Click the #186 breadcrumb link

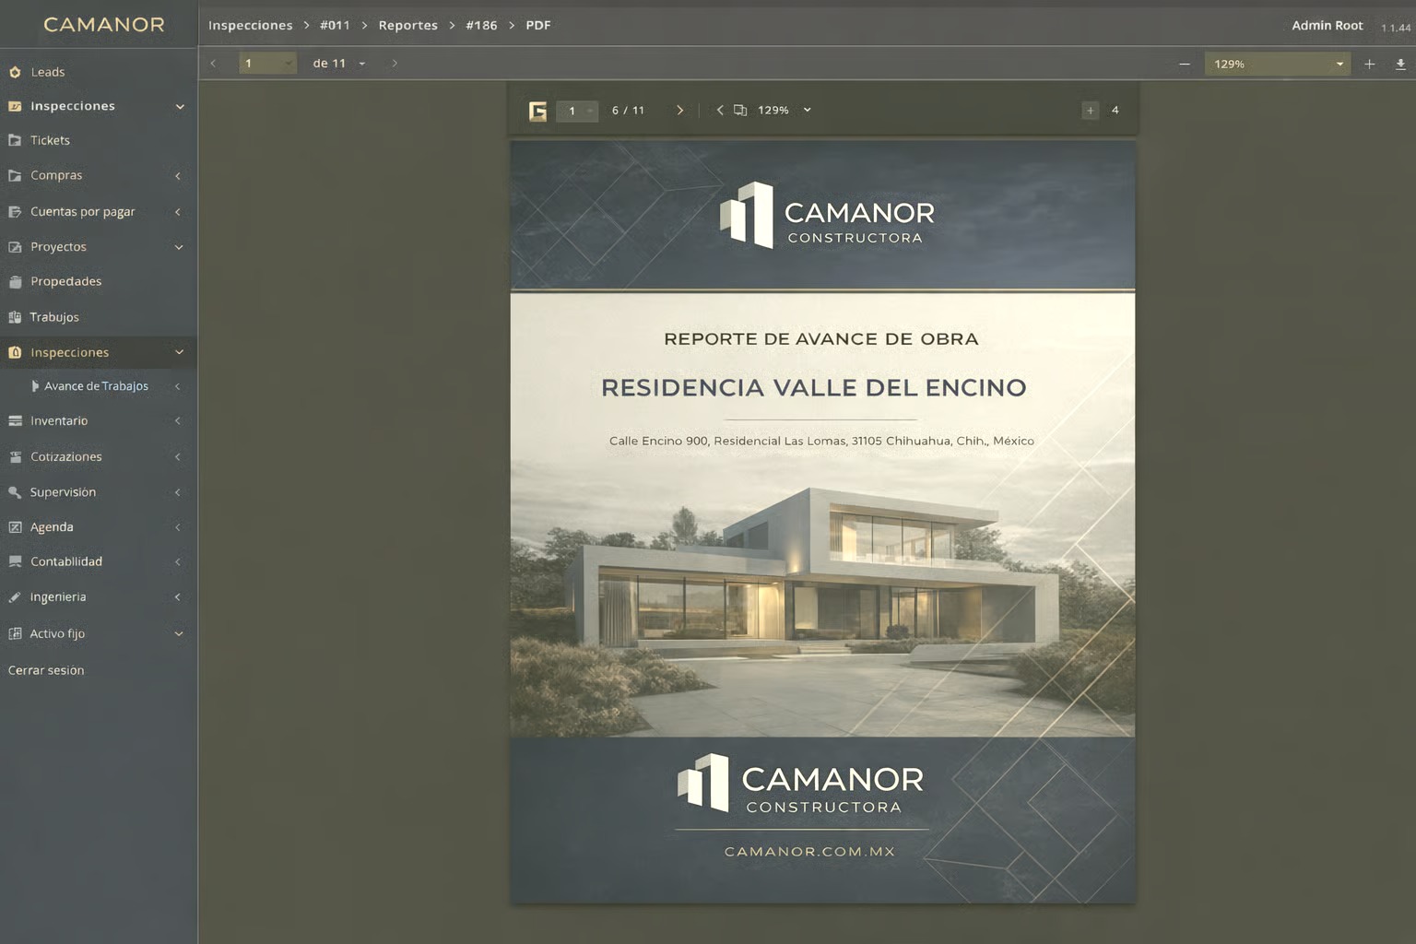[481, 25]
